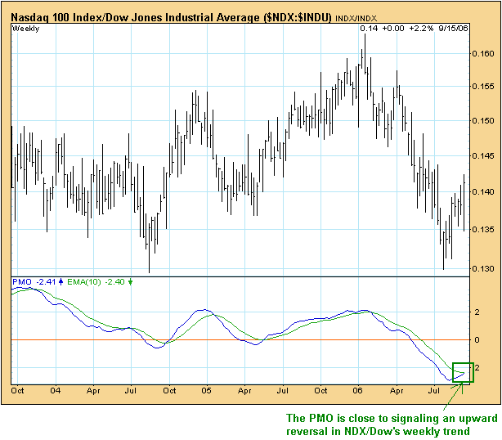Viewport: 502px width, 440px height.
Task: Select the 06 year marker on the time axis
Action: coord(359,391)
